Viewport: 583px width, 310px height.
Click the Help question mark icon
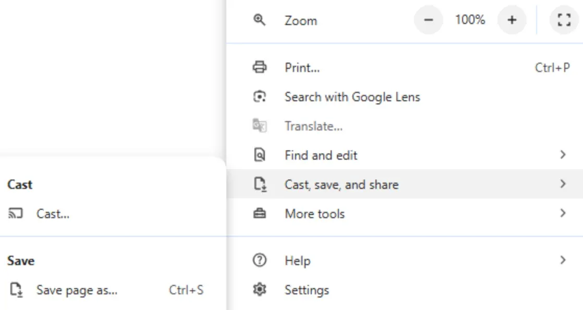coord(259,260)
